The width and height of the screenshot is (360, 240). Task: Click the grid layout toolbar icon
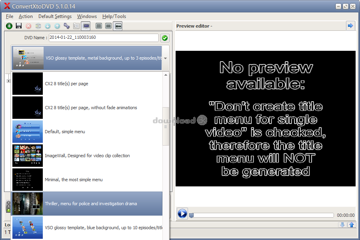point(76,26)
